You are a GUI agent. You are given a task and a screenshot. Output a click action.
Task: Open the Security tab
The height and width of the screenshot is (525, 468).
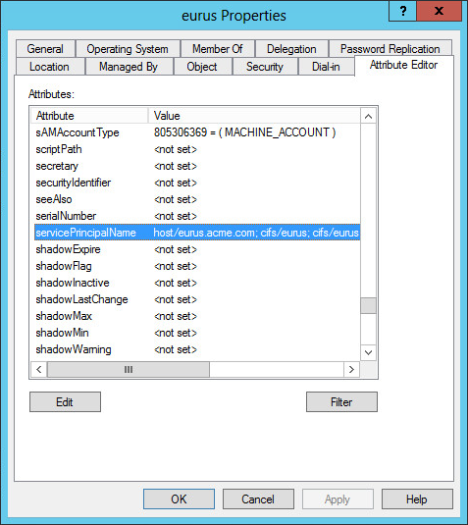[265, 67]
